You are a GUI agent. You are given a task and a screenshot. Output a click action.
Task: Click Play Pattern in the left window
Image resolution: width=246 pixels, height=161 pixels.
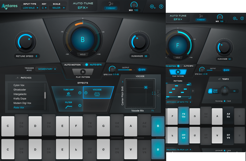tap(83, 72)
